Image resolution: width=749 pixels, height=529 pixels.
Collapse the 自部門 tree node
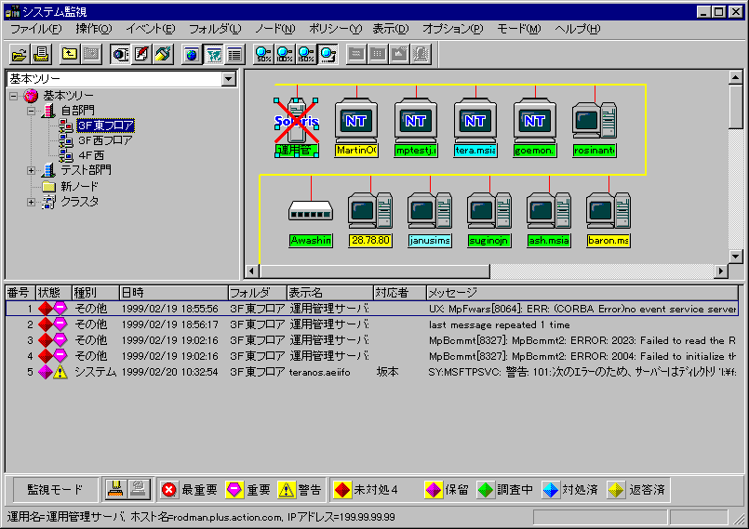point(31,111)
